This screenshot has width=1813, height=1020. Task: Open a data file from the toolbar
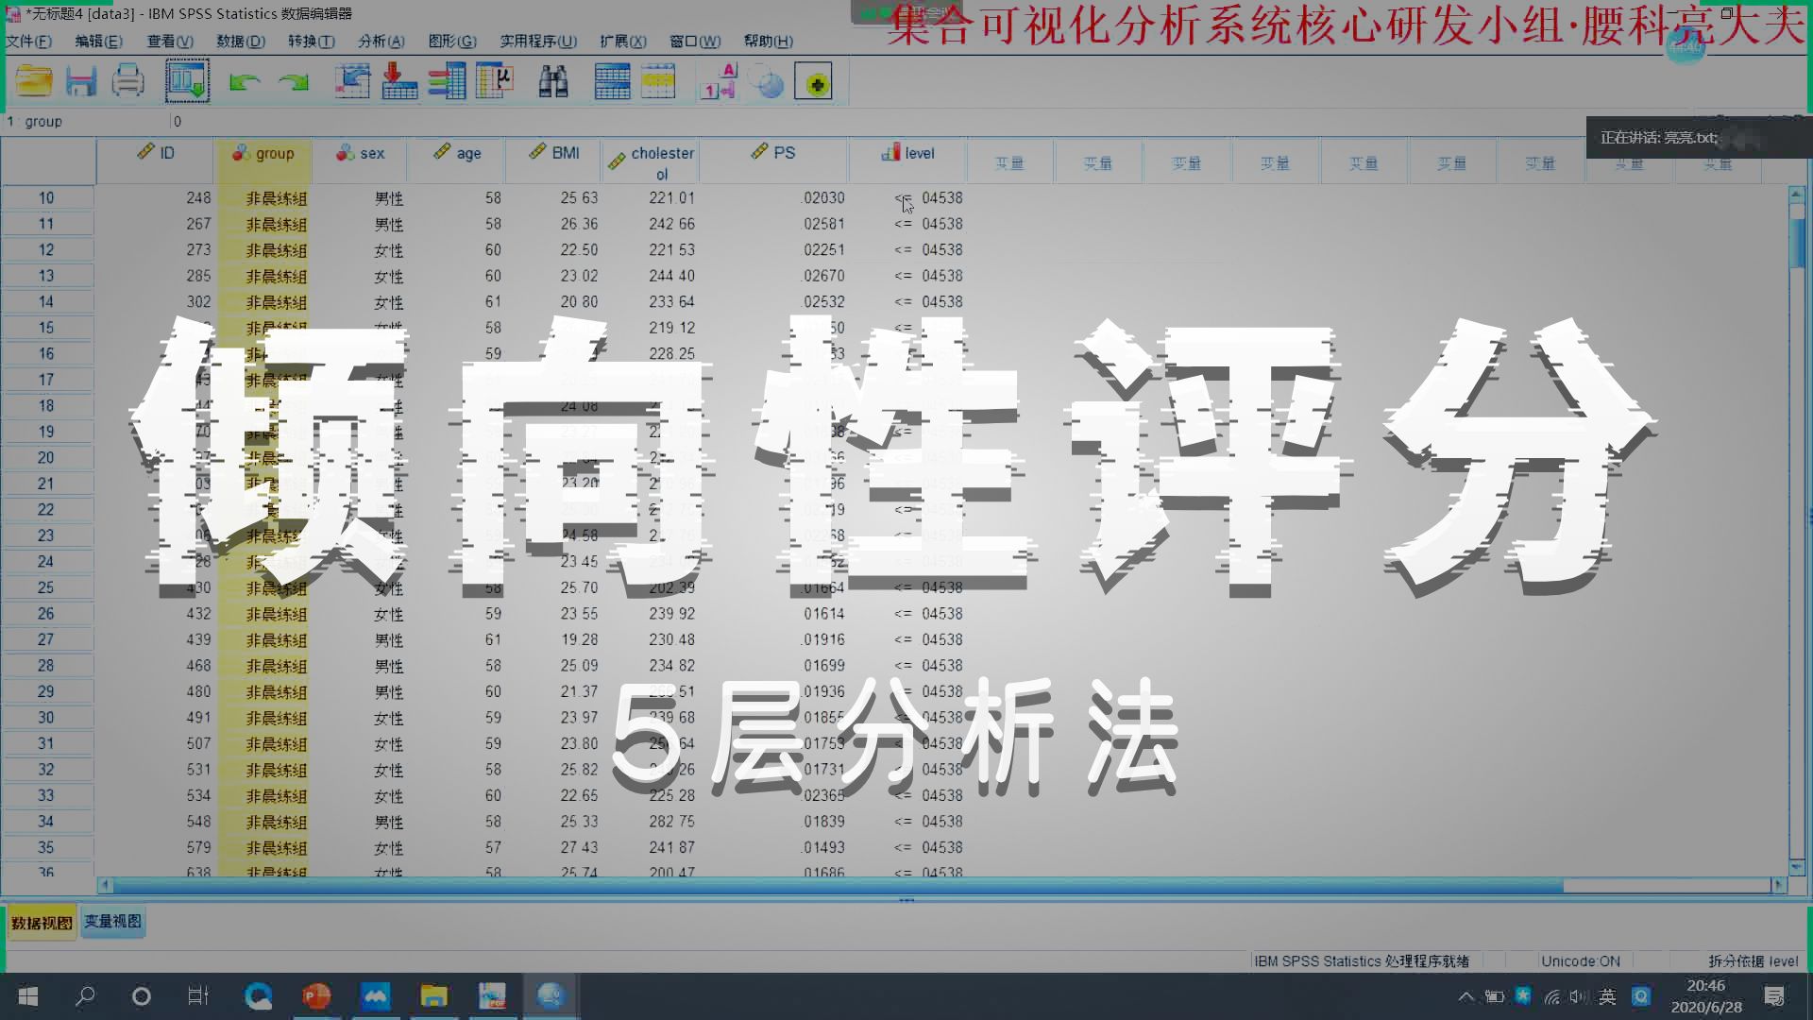pos(34,82)
